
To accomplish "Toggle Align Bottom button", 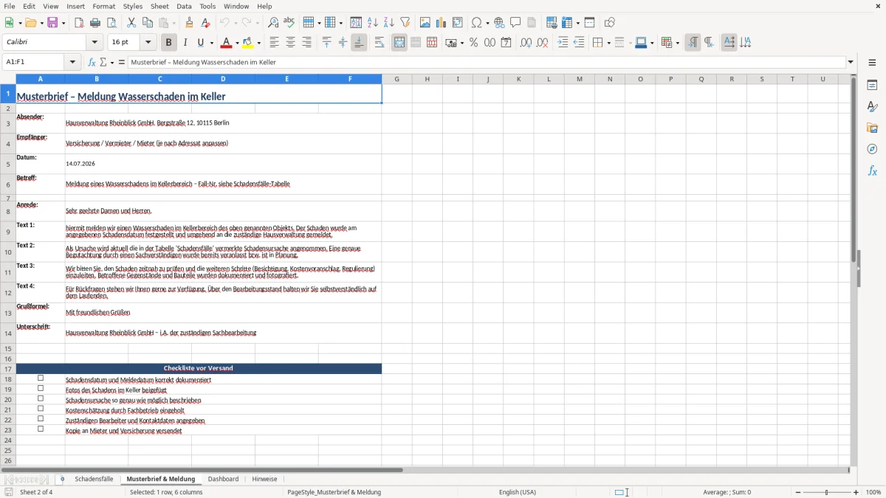I will point(359,43).
